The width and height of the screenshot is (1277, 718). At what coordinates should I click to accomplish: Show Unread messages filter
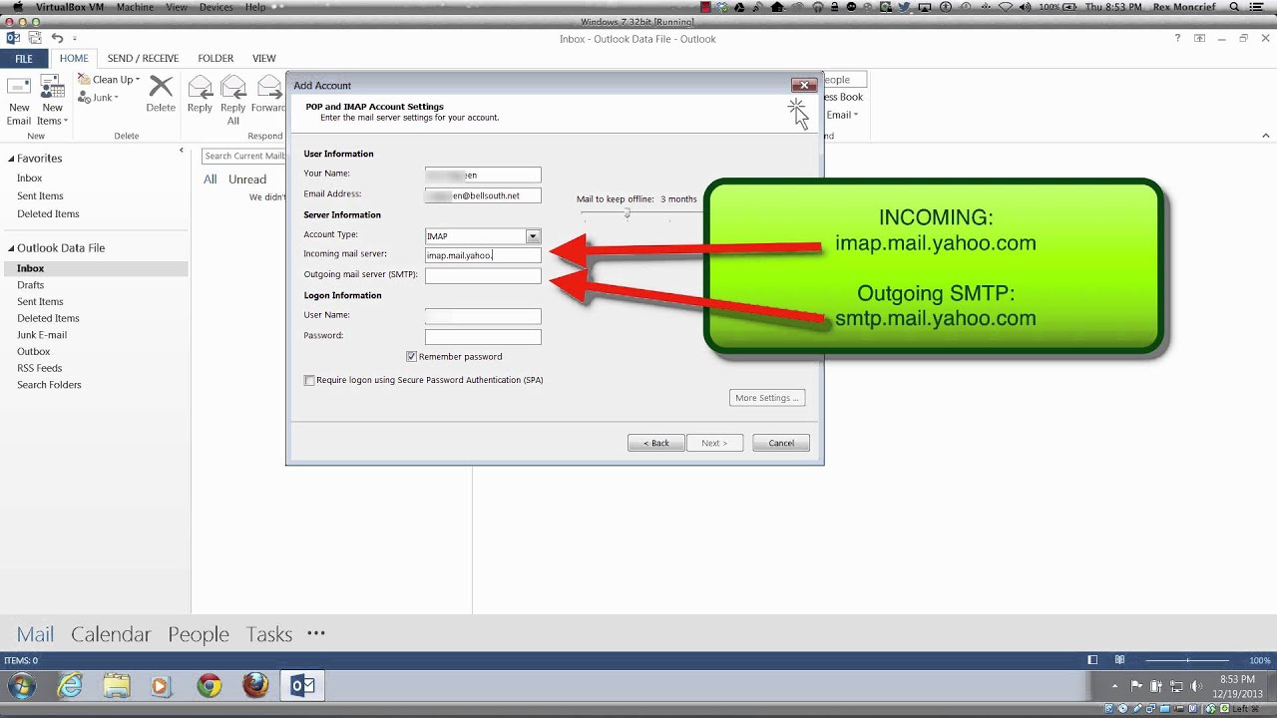247,179
